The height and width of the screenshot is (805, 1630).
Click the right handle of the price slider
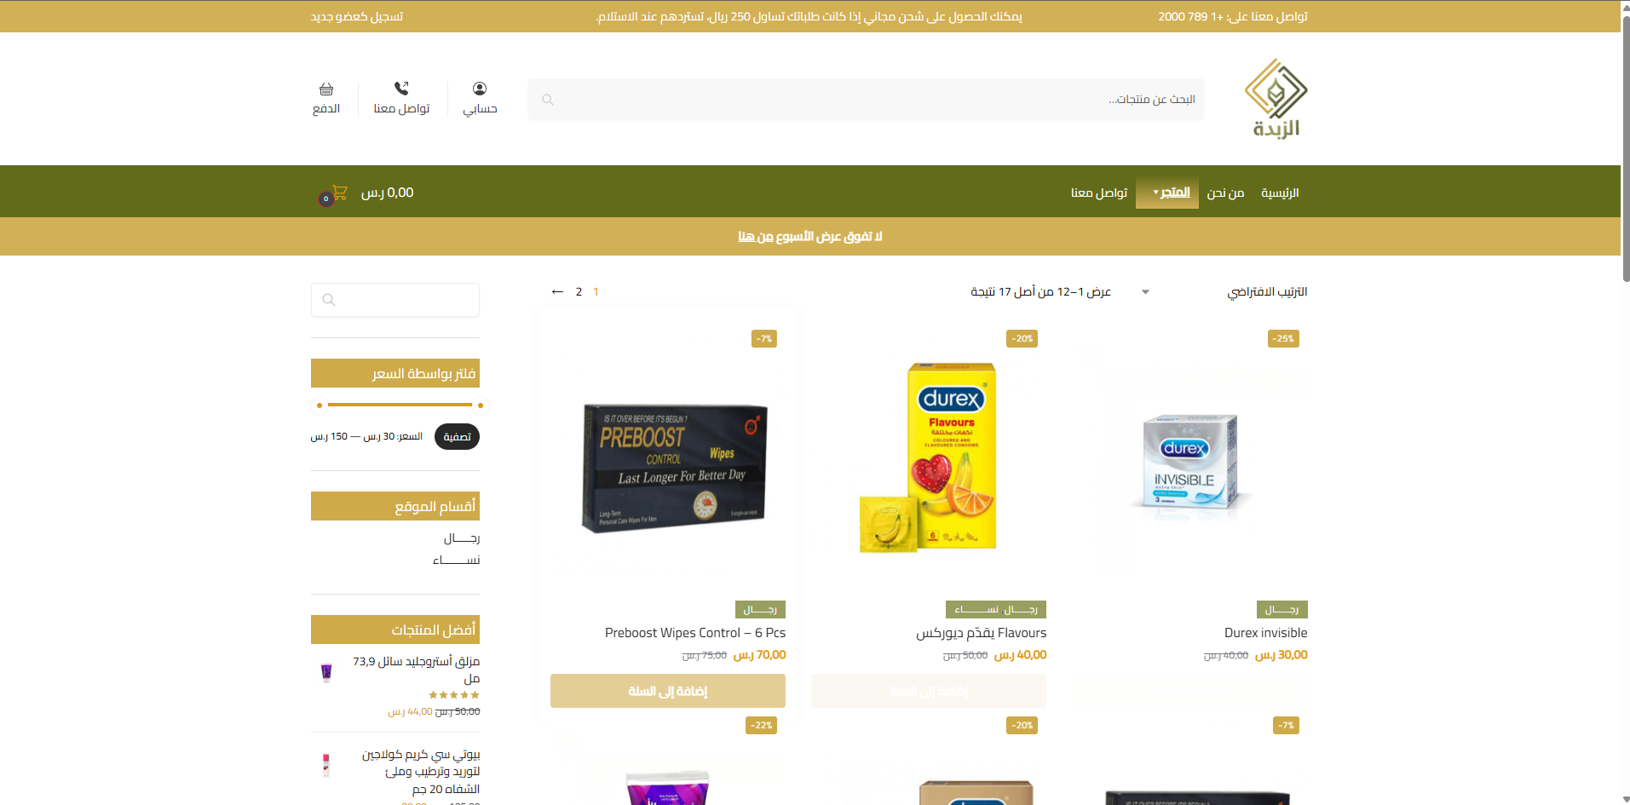pos(481,405)
